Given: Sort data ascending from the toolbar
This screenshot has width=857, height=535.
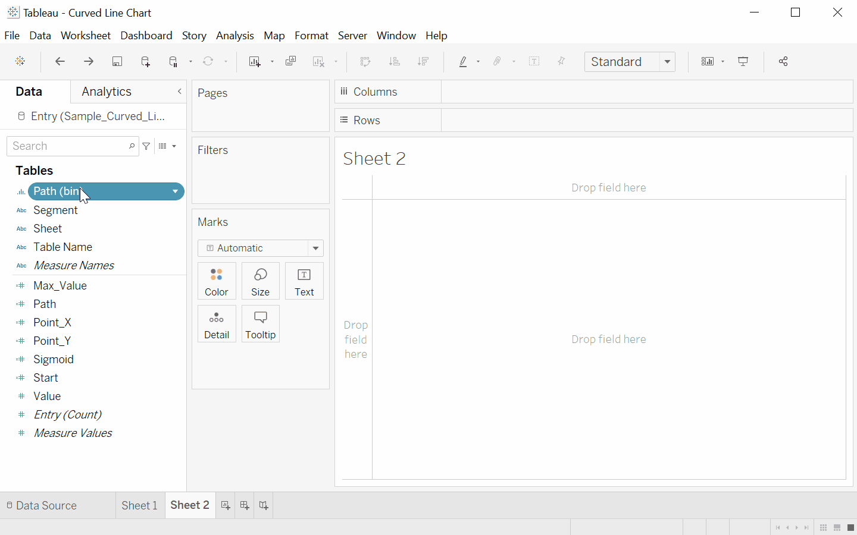Looking at the screenshot, I should pyautogui.click(x=394, y=61).
